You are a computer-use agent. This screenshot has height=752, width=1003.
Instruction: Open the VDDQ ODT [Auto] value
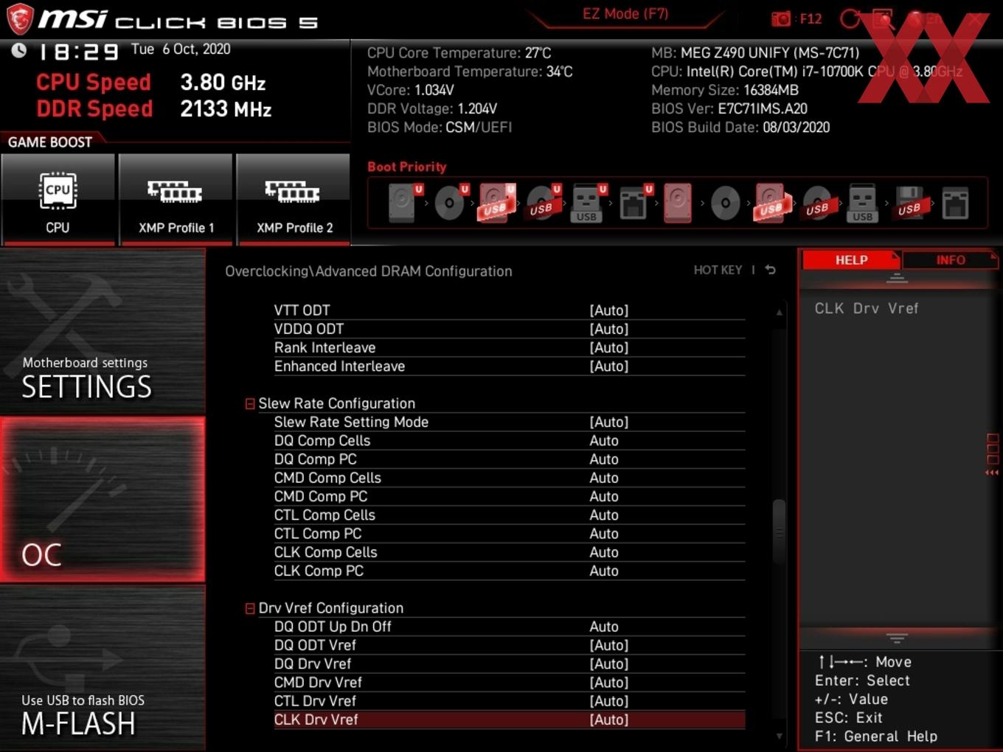pyautogui.click(x=608, y=329)
